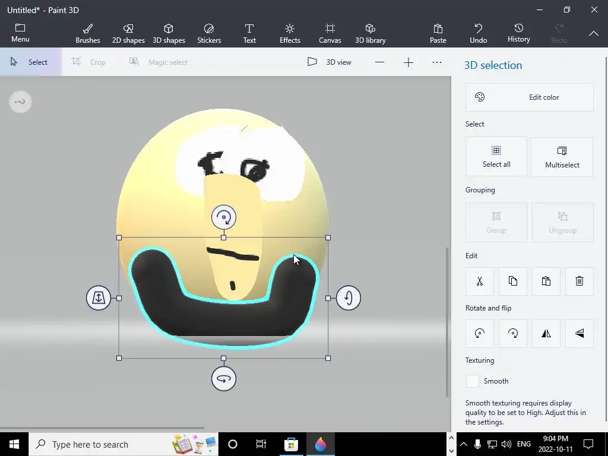Click the bottom-left selection box corner handle

point(119,358)
